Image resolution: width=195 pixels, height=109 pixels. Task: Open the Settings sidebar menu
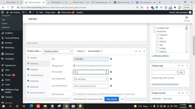point(9,97)
